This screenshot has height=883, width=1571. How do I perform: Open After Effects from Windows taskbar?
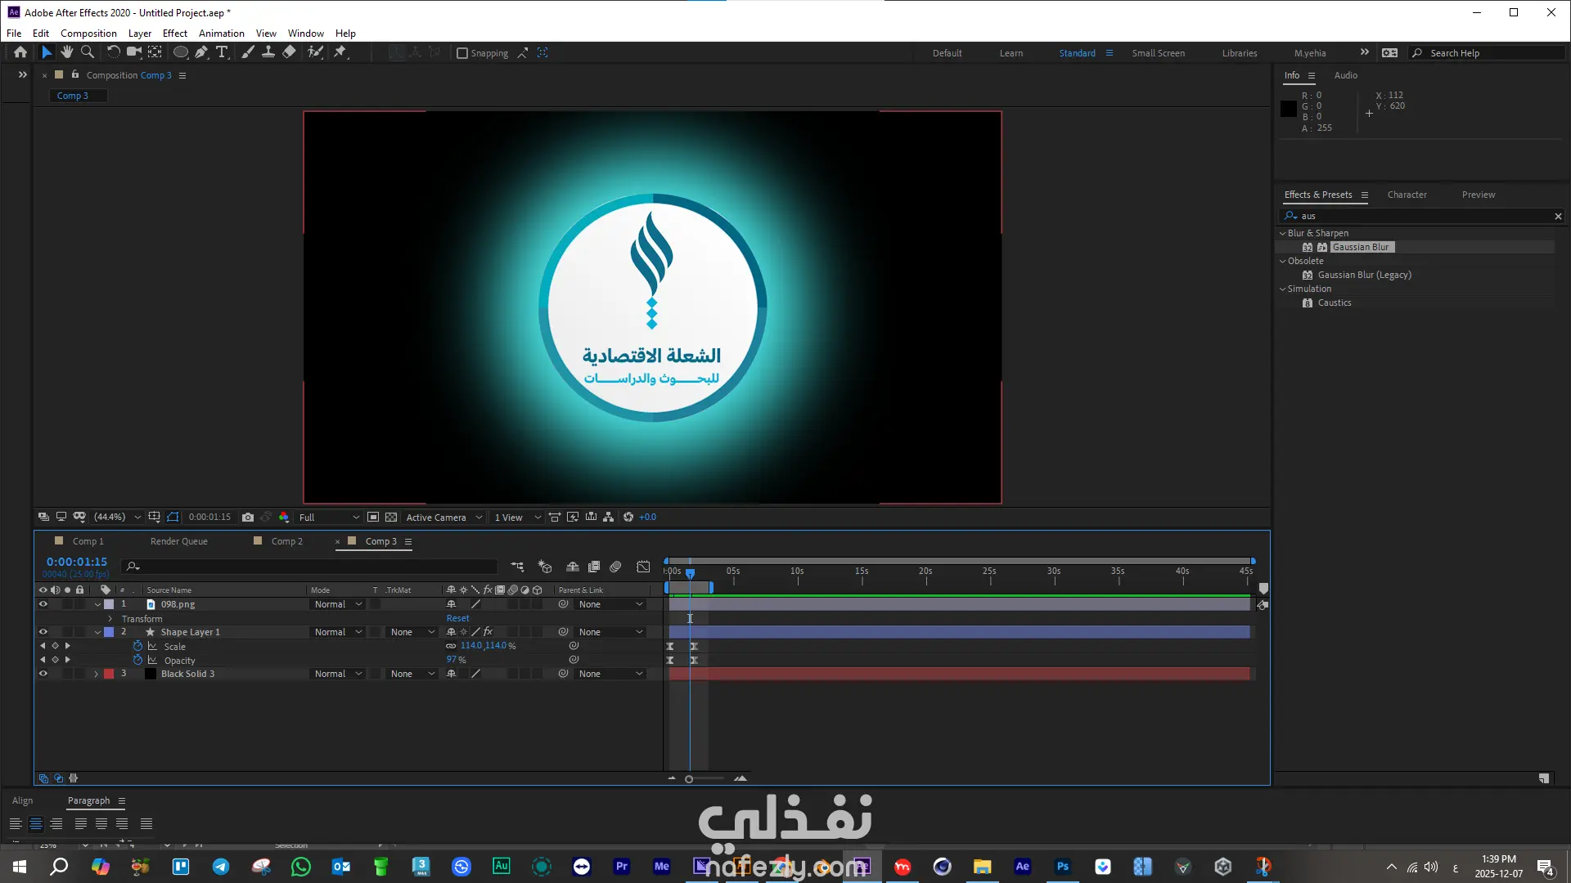click(1022, 867)
